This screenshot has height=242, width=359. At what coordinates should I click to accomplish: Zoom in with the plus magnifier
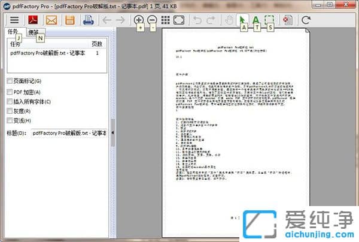tap(139, 20)
